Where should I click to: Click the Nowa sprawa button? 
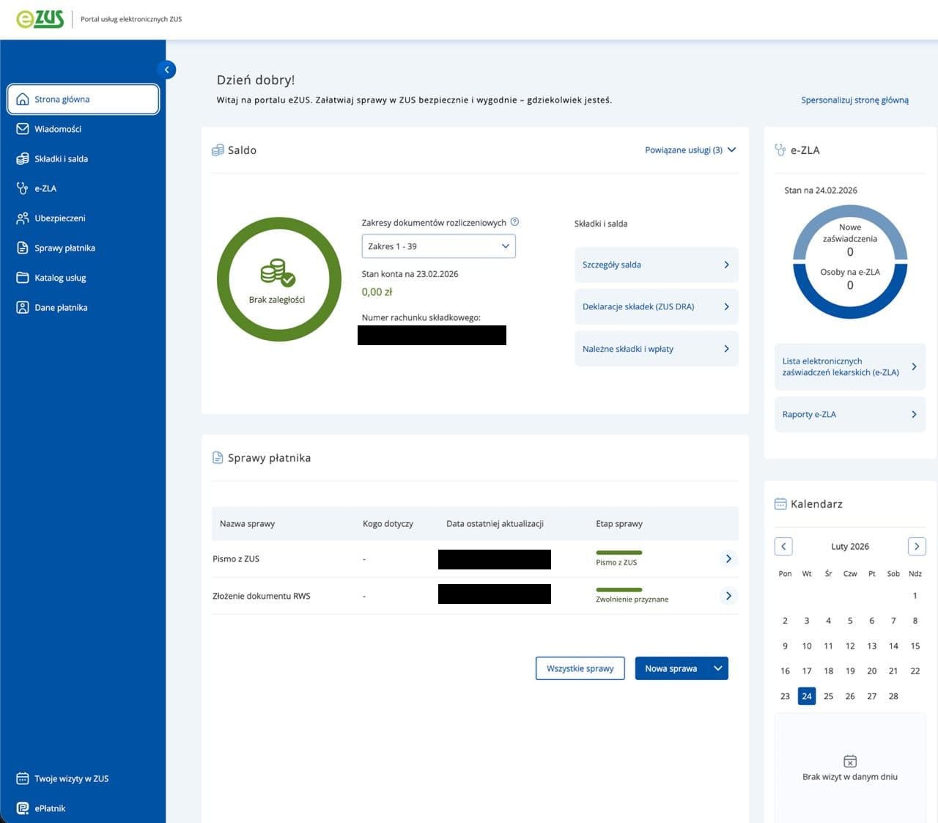(671, 668)
